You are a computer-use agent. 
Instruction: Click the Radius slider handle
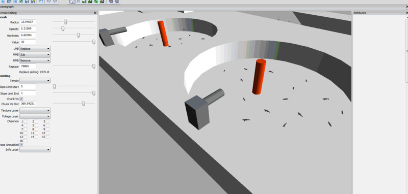pos(65,22)
